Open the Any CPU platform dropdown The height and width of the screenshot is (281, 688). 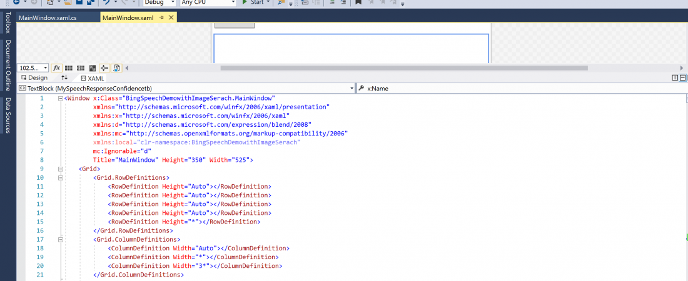206,2
